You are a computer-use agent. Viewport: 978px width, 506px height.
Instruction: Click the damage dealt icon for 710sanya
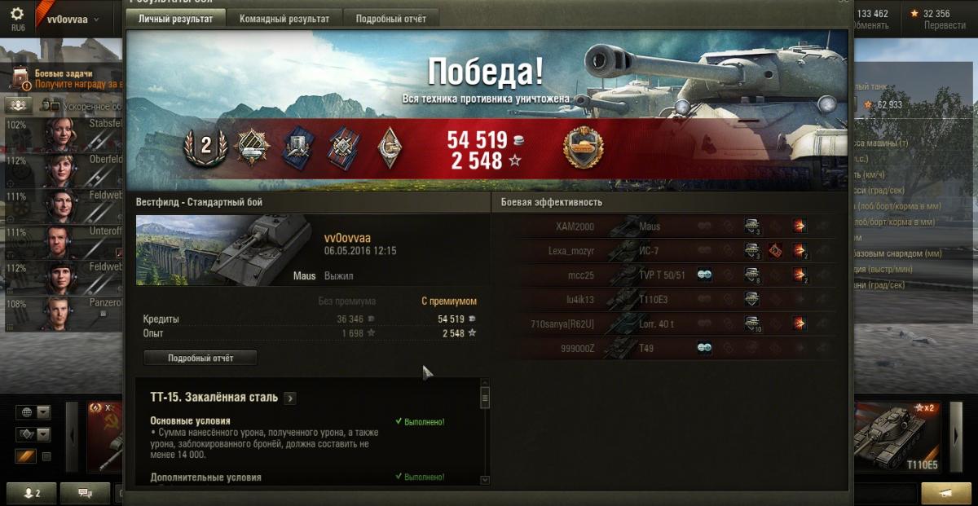(x=800, y=324)
